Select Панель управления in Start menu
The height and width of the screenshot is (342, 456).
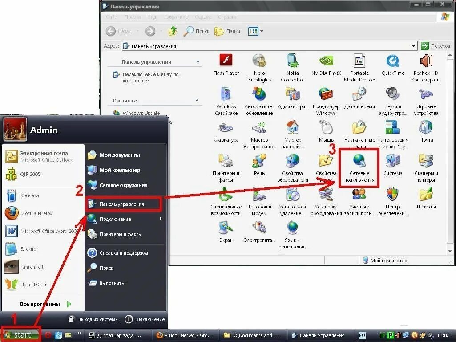[x=123, y=204]
